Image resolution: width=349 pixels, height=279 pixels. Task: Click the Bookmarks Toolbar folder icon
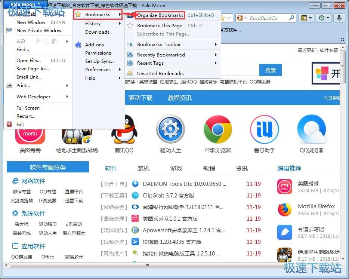pyautogui.click(x=130, y=44)
